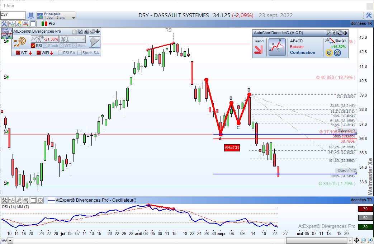Click the grey horn alert icon
This screenshot has height=244, width=374.
pos(94,42)
